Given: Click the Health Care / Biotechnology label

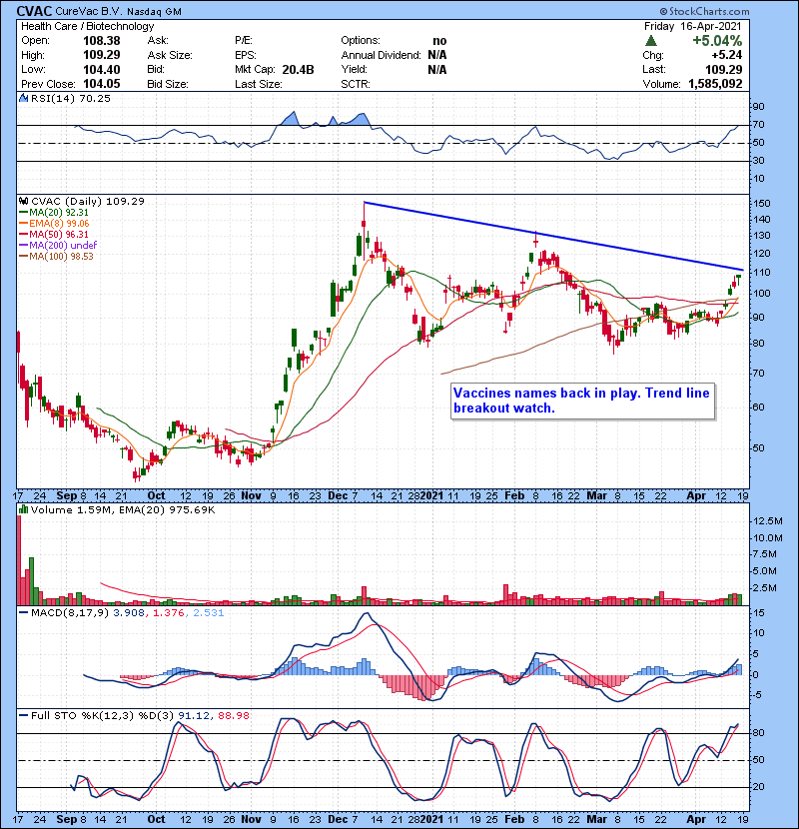Looking at the screenshot, I should coord(87,26).
